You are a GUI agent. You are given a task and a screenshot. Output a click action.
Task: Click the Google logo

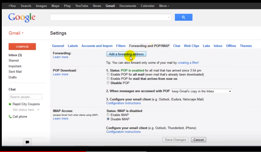point(22,18)
